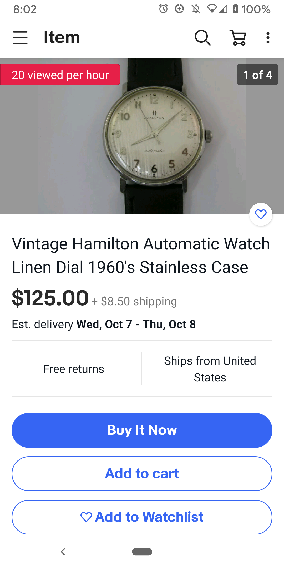284x569 pixels.
Task: Tap the 1 of 4 image counter
Action: coord(257,75)
